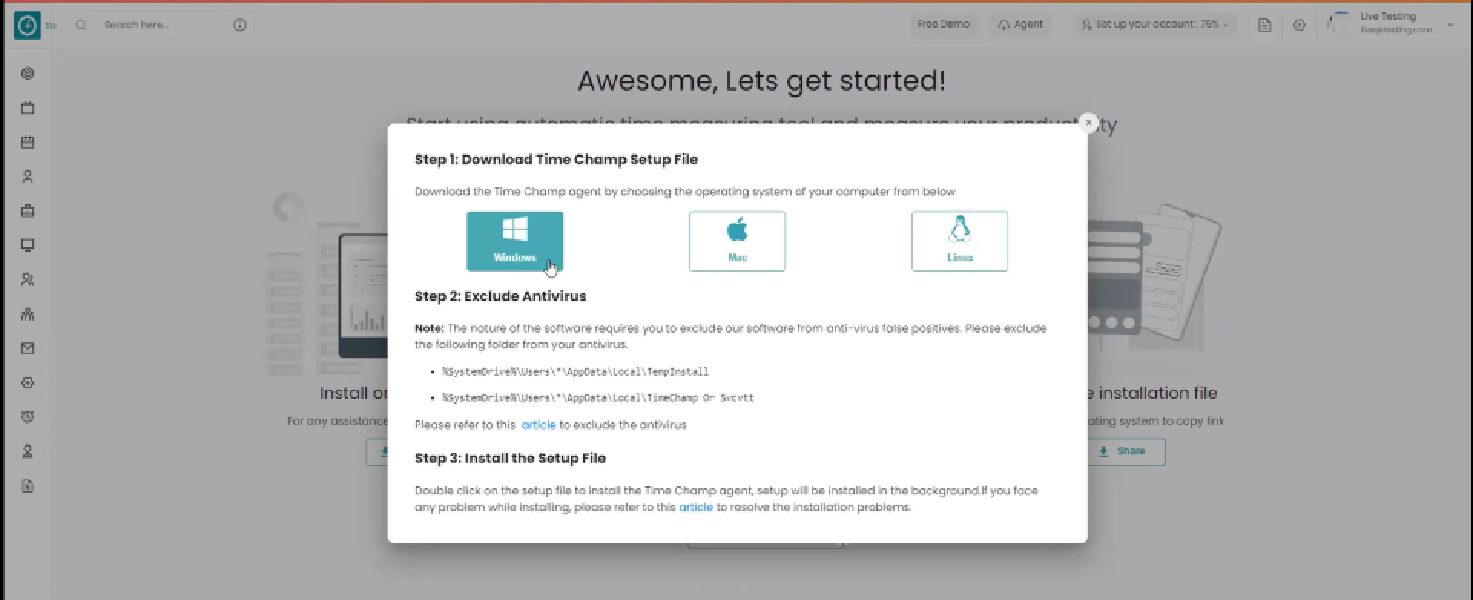Open the single user icon in the sidebar
Viewport: 1473px width, 600px height.
coord(28,176)
